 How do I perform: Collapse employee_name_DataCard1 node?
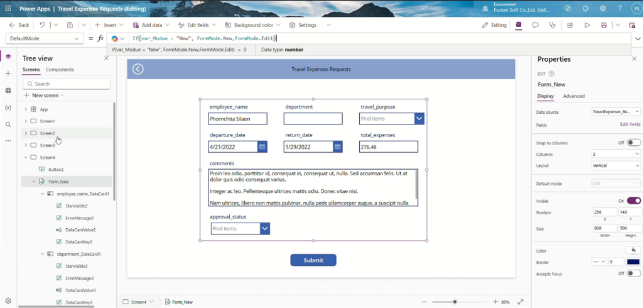[x=42, y=194]
